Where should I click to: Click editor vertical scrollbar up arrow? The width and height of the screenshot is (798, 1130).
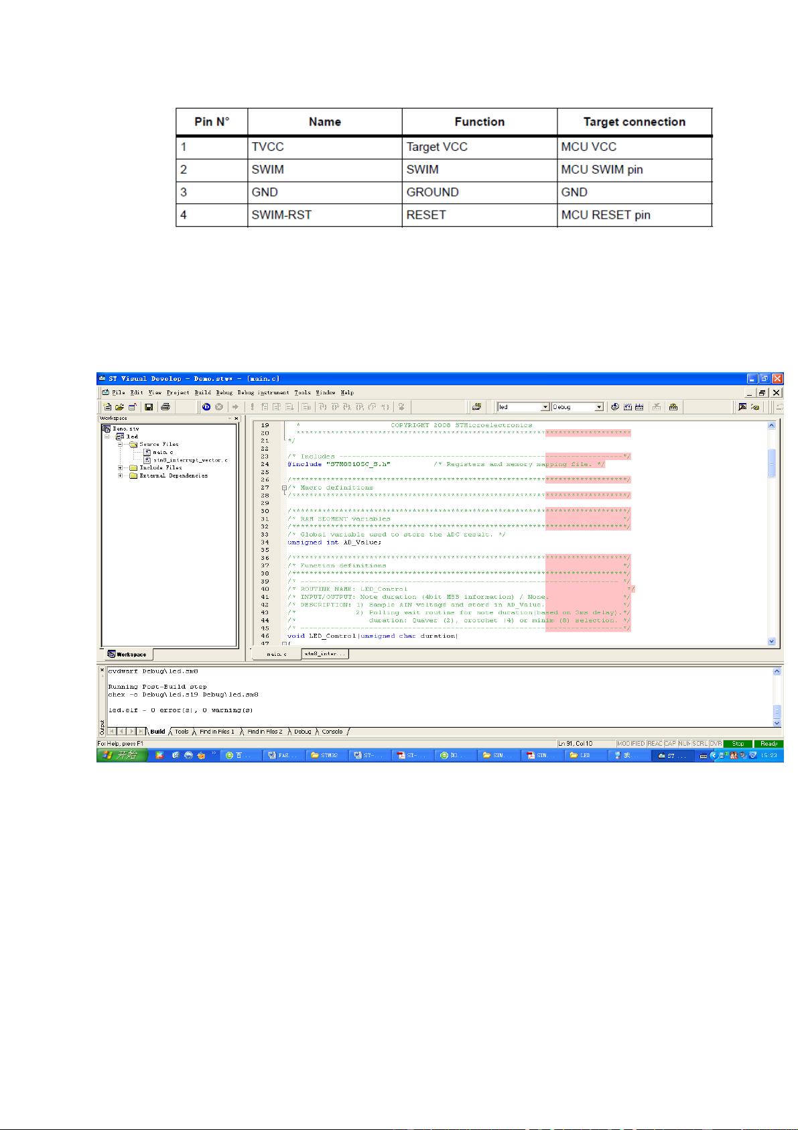771,425
